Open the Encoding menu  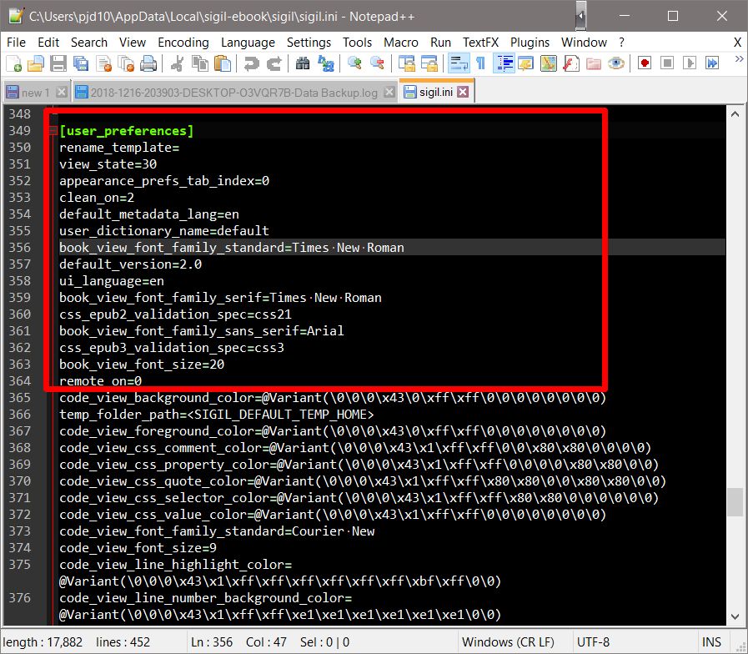click(x=183, y=43)
